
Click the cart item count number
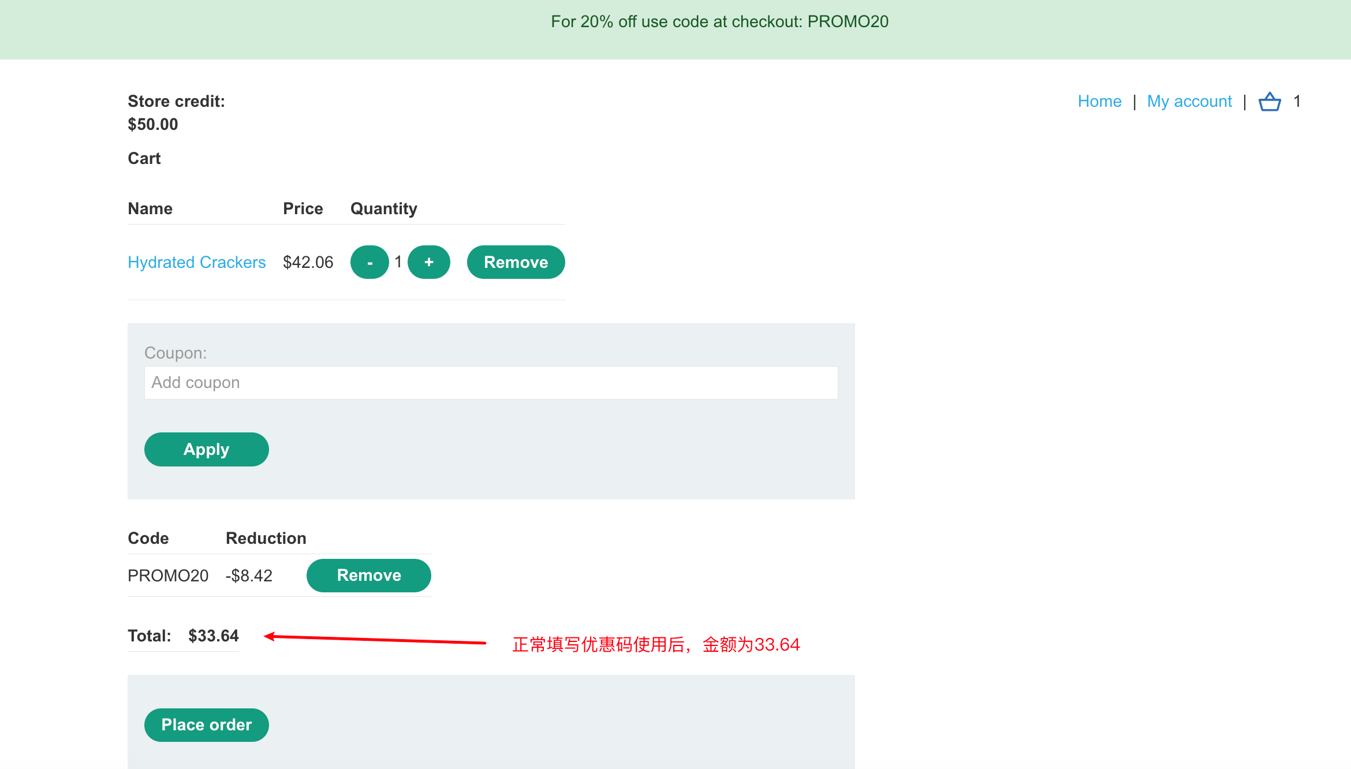click(1297, 101)
